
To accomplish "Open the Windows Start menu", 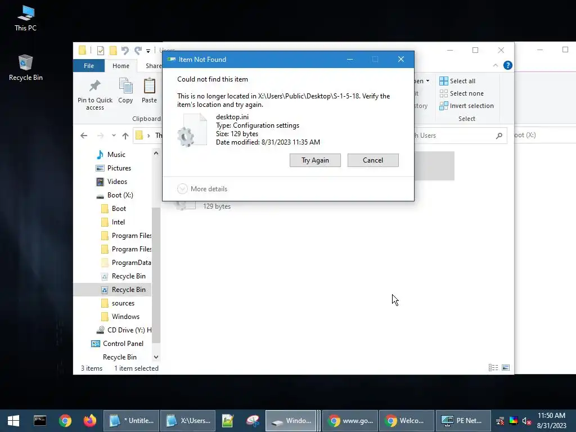I will 13,421.
